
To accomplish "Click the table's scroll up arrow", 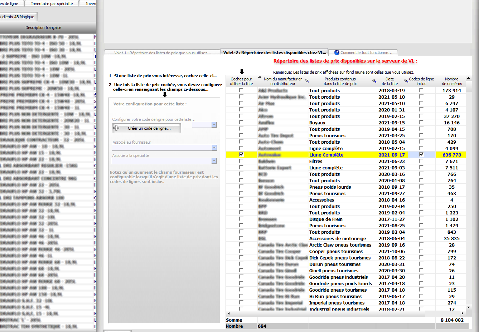I will coord(468,78).
